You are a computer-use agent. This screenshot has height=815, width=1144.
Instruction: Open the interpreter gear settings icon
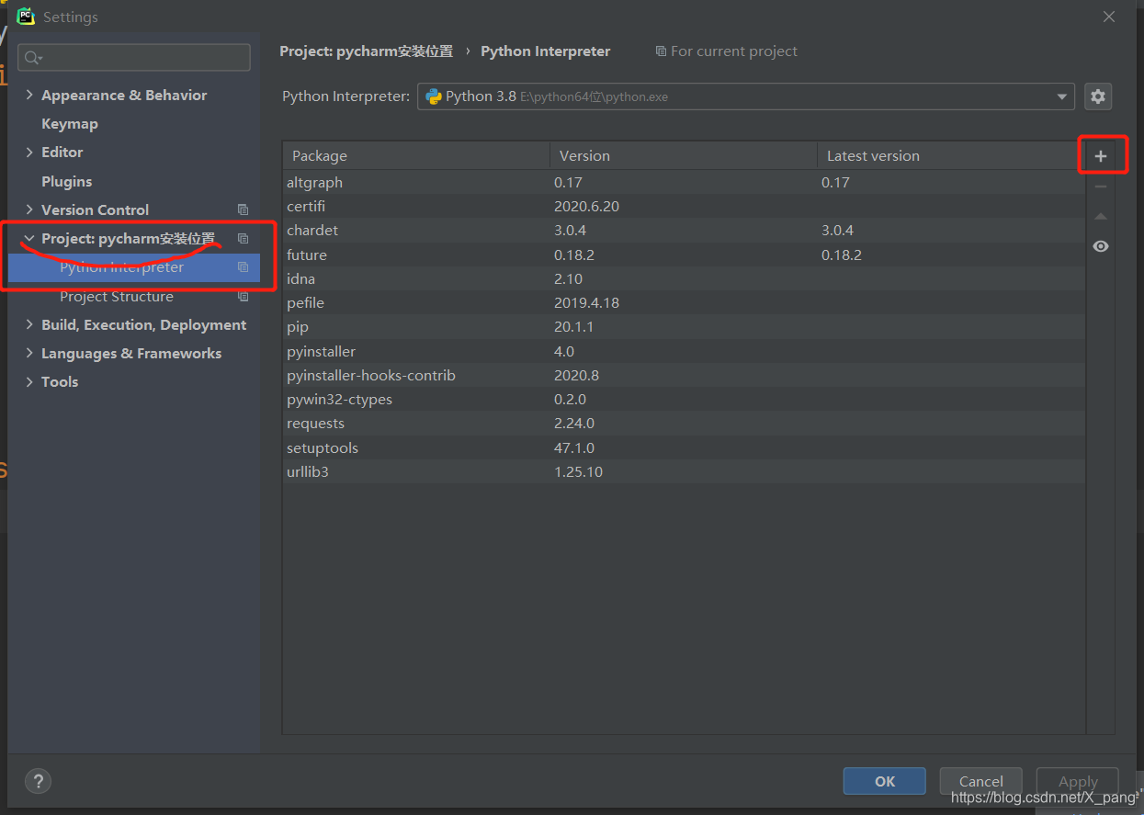pos(1097,96)
